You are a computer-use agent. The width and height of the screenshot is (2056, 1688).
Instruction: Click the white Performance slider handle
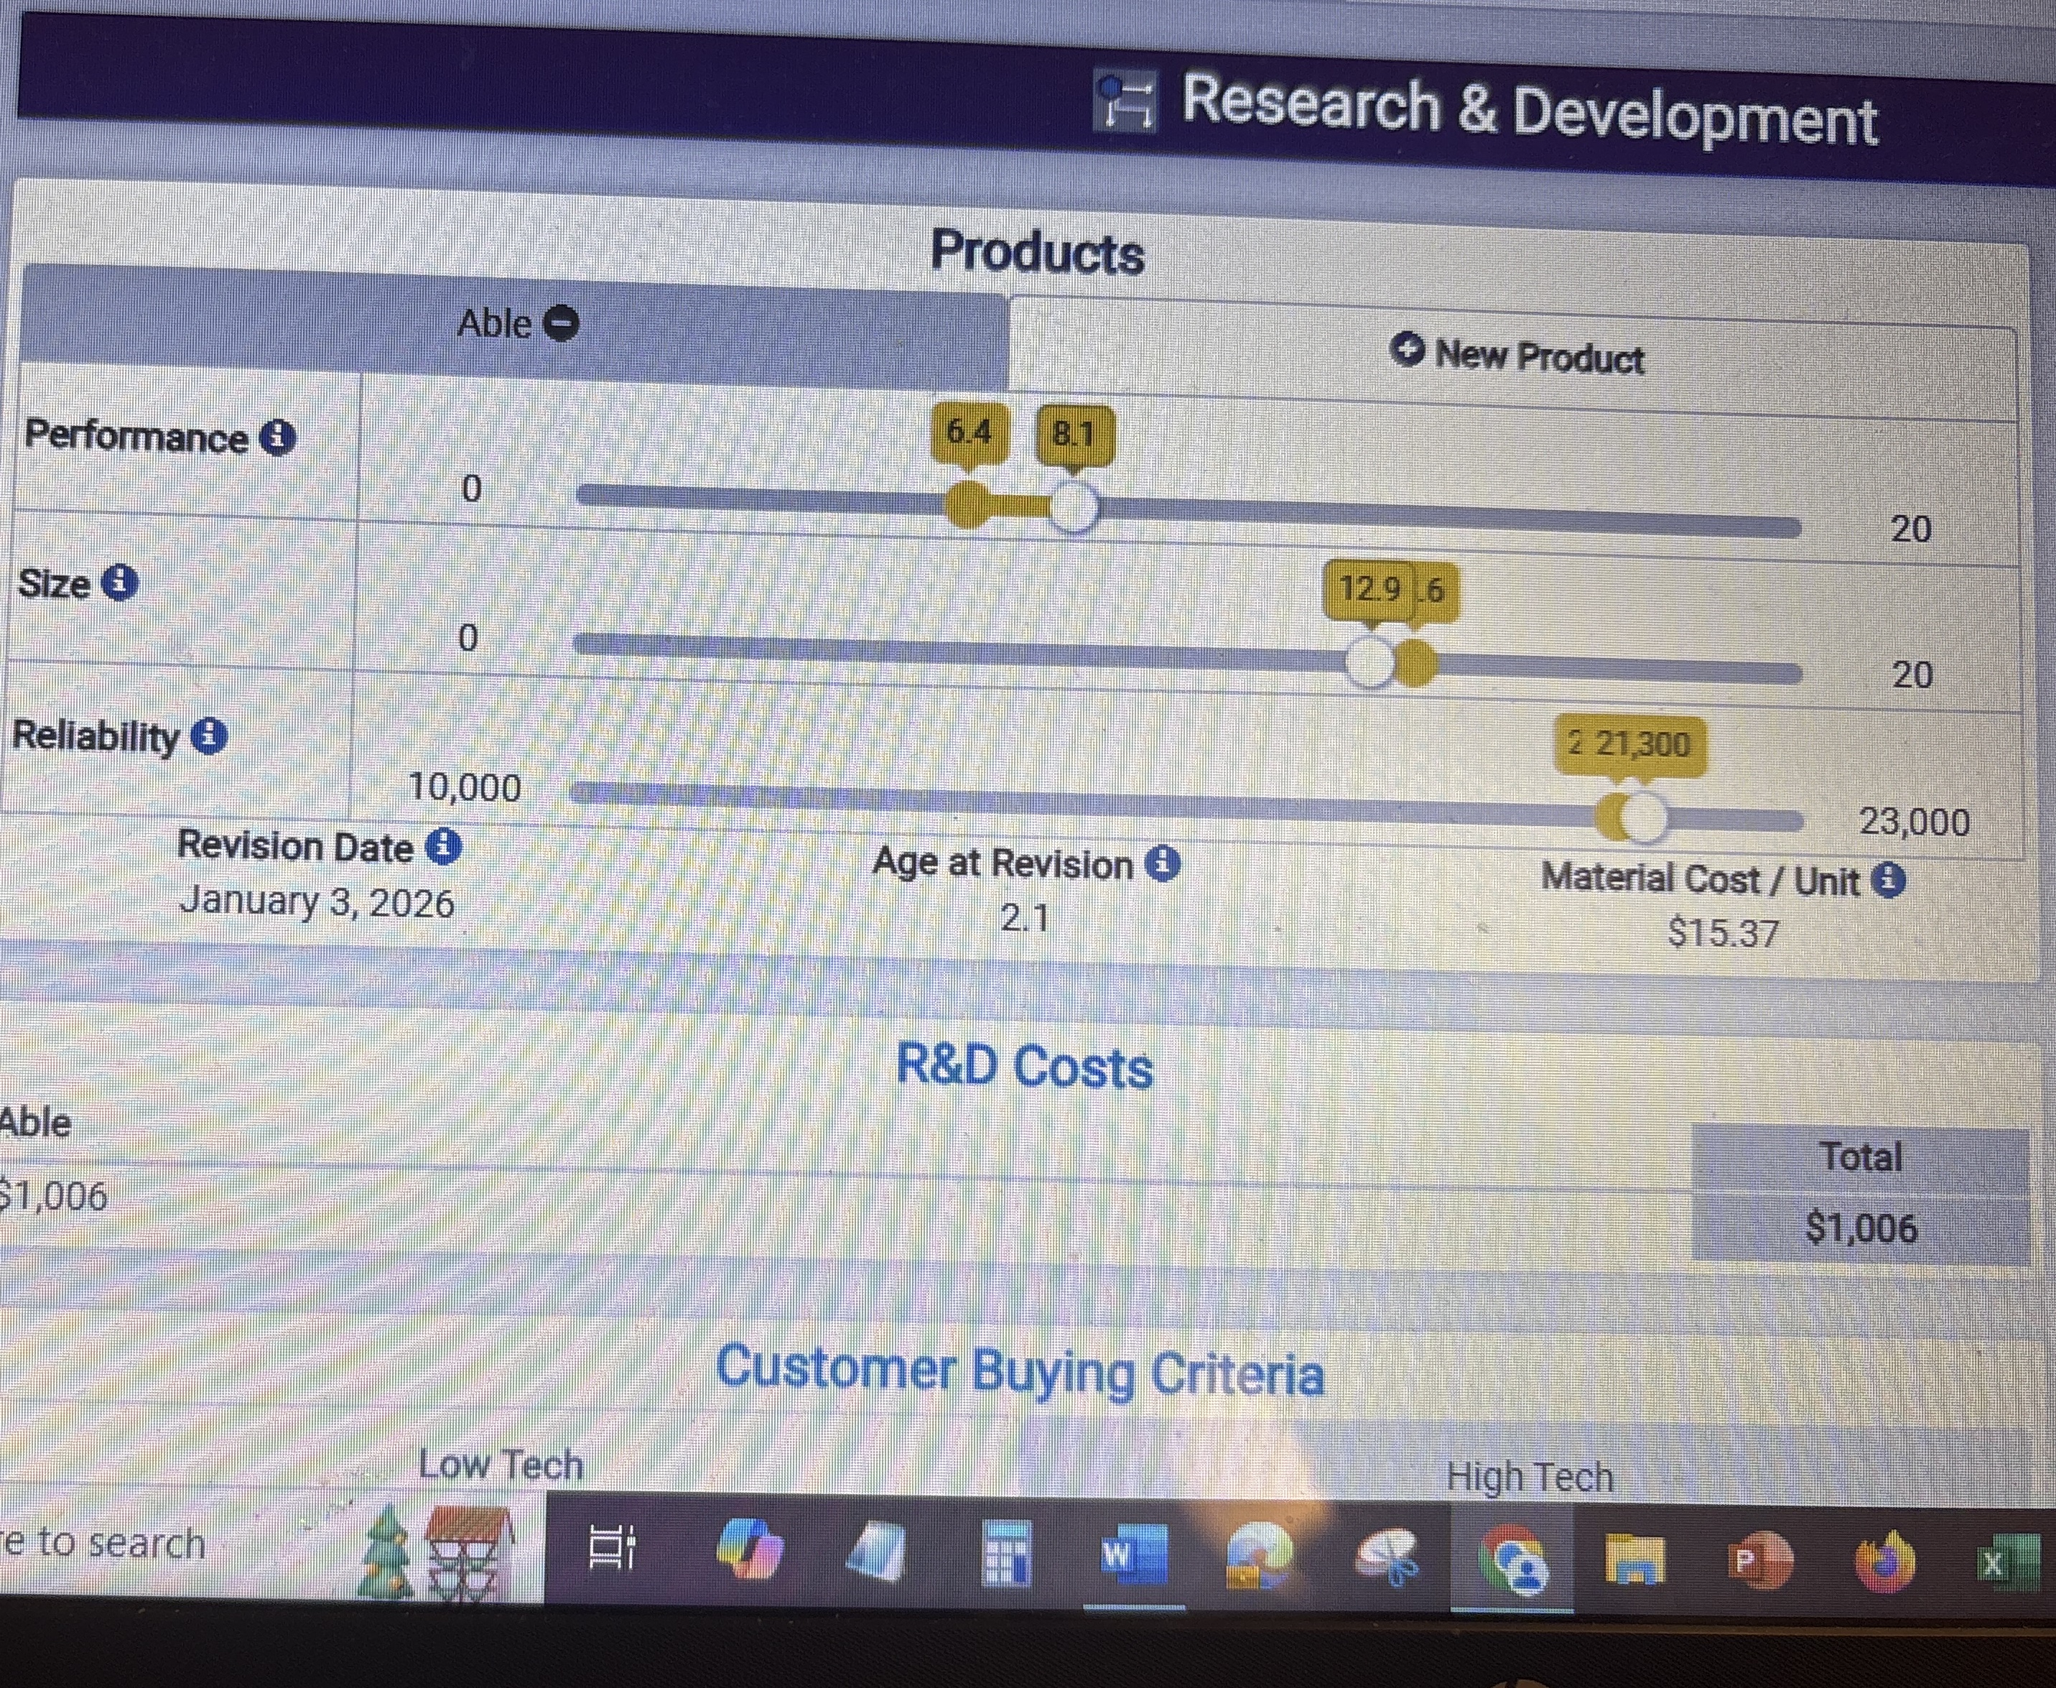pyautogui.click(x=1073, y=506)
